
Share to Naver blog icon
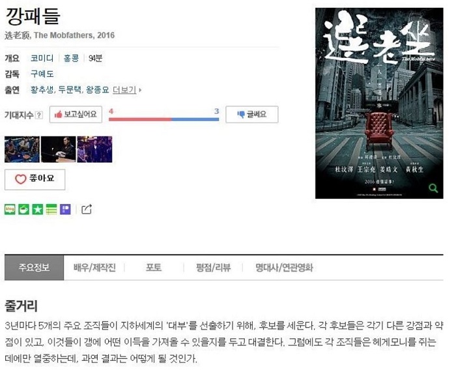[x=10, y=209]
